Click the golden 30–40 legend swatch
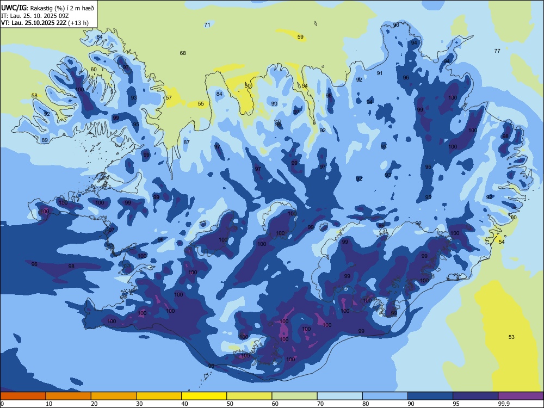Viewport: 544px width, 408px height. 159,396
